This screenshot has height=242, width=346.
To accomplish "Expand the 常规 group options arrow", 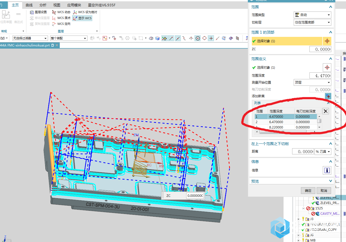I will point(23,31).
